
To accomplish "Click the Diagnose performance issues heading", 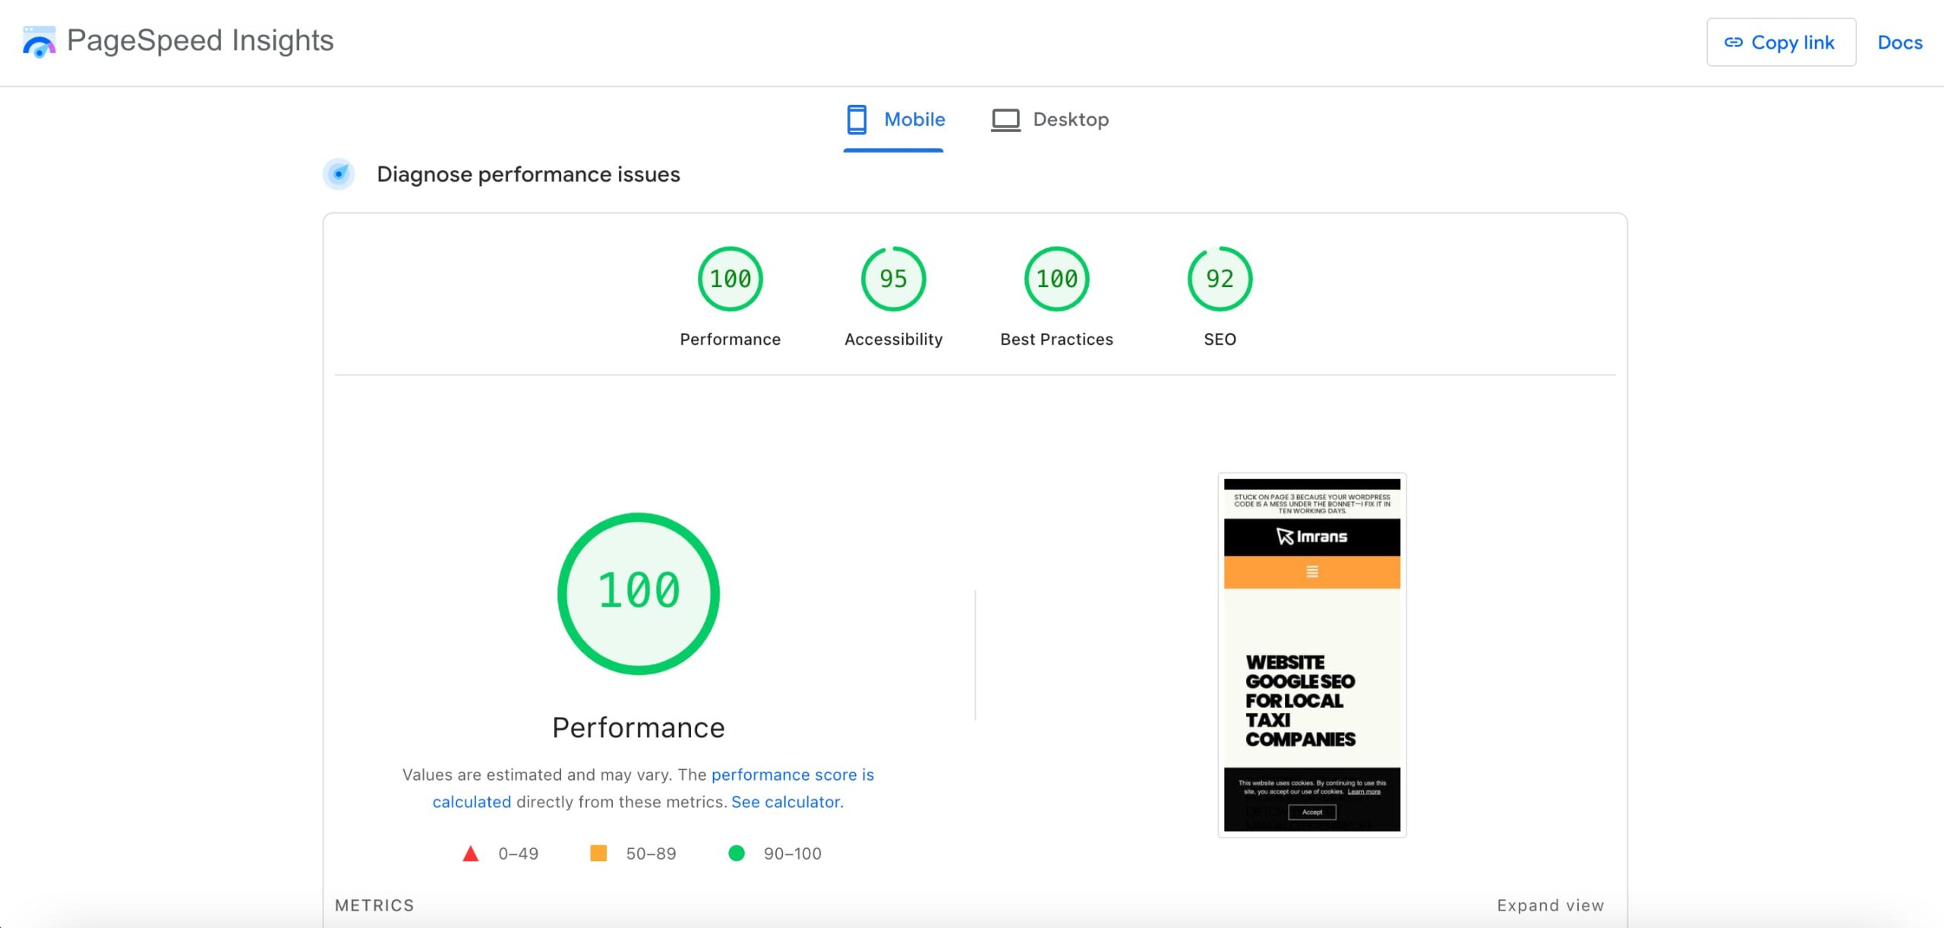I will pyautogui.click(x=529, y=175).
